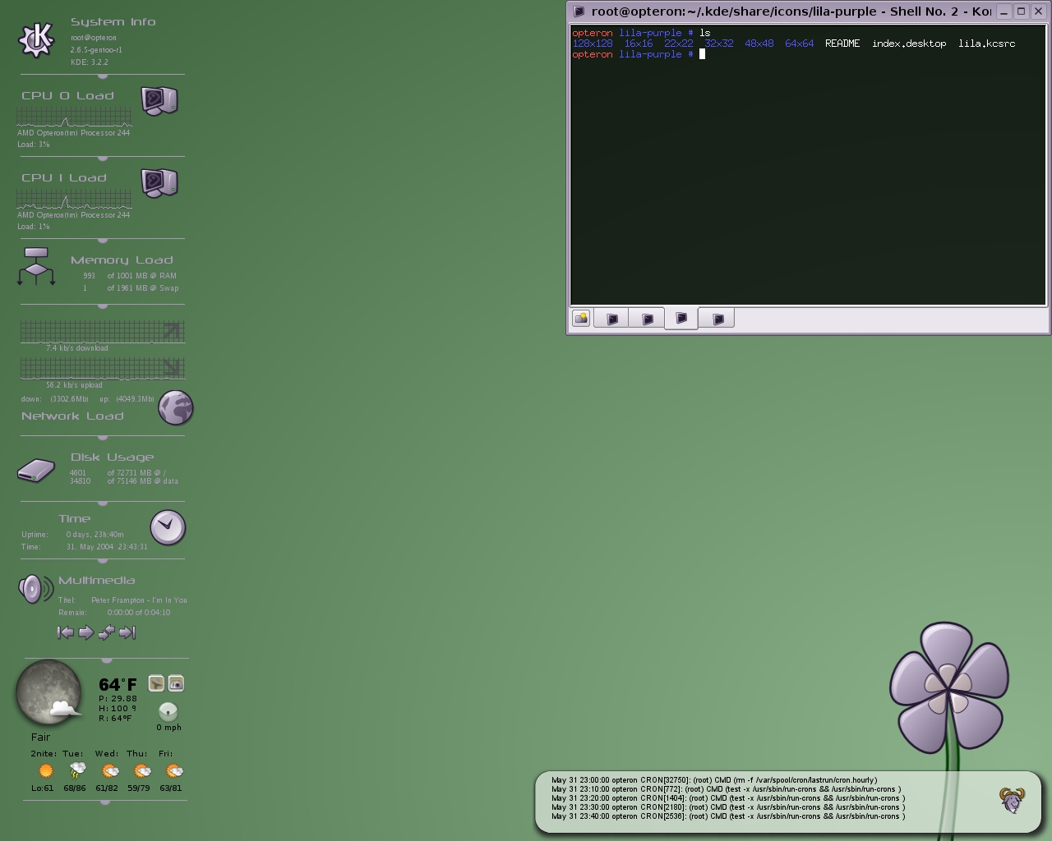This screenshot has height=841, width=1052.
Task: Minimize the Konsole window
Action: click(x=1004, y=11)
